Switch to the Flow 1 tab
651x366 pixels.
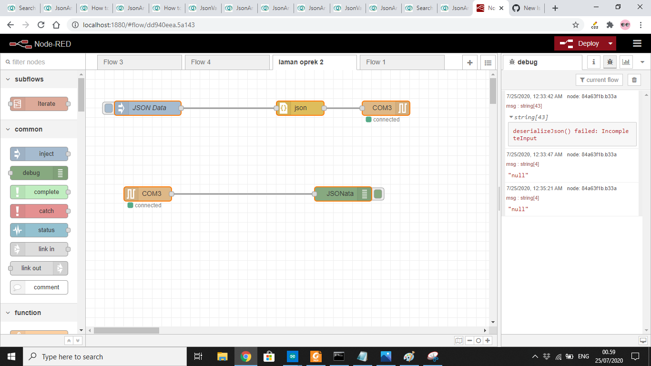[402, 62]
